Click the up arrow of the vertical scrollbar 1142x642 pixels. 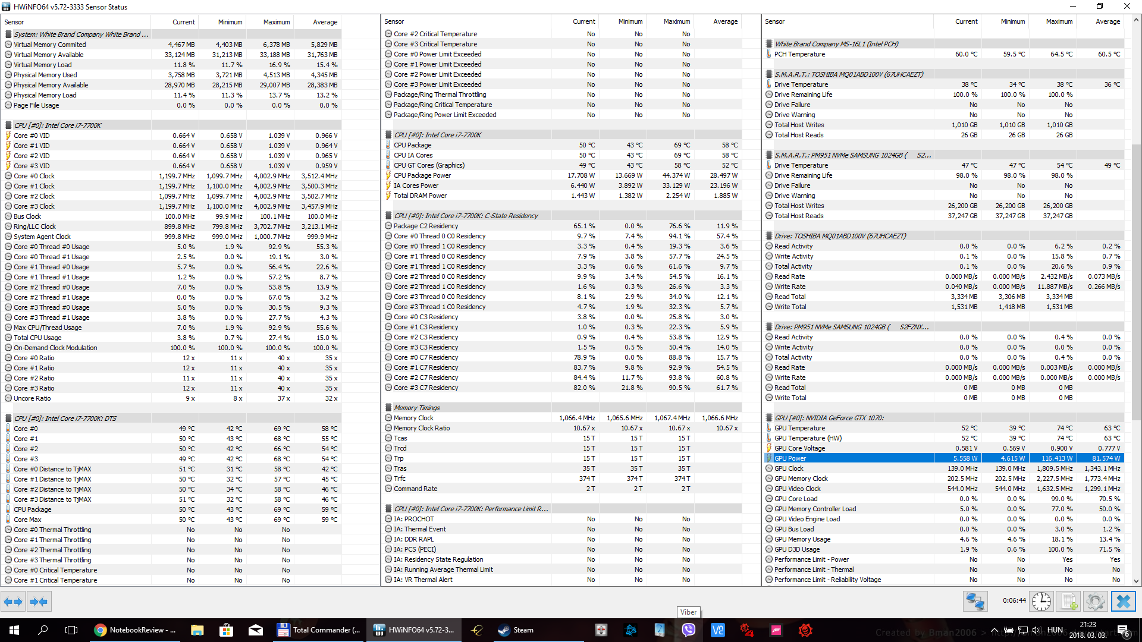coord(1136,20)
